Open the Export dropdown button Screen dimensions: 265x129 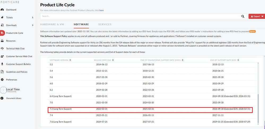[257, 16]
